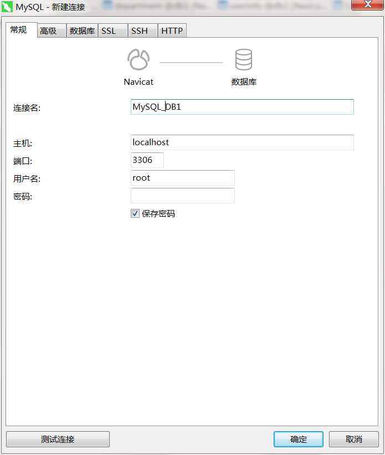Click the 数据库 cylinder icon
This screenshot has height=455, width=385.
(x=243, y=59)
